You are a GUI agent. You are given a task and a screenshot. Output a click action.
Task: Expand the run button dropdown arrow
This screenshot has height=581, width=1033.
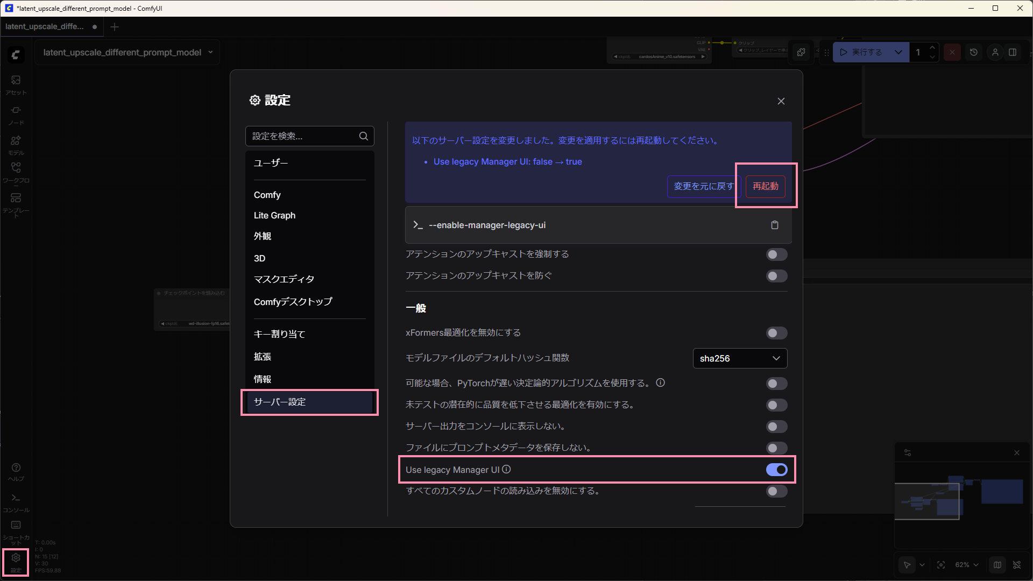(x=898, y=52)
